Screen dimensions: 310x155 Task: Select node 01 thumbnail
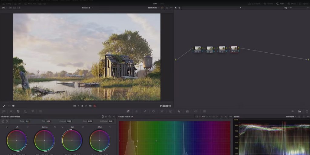click(197, 48)
